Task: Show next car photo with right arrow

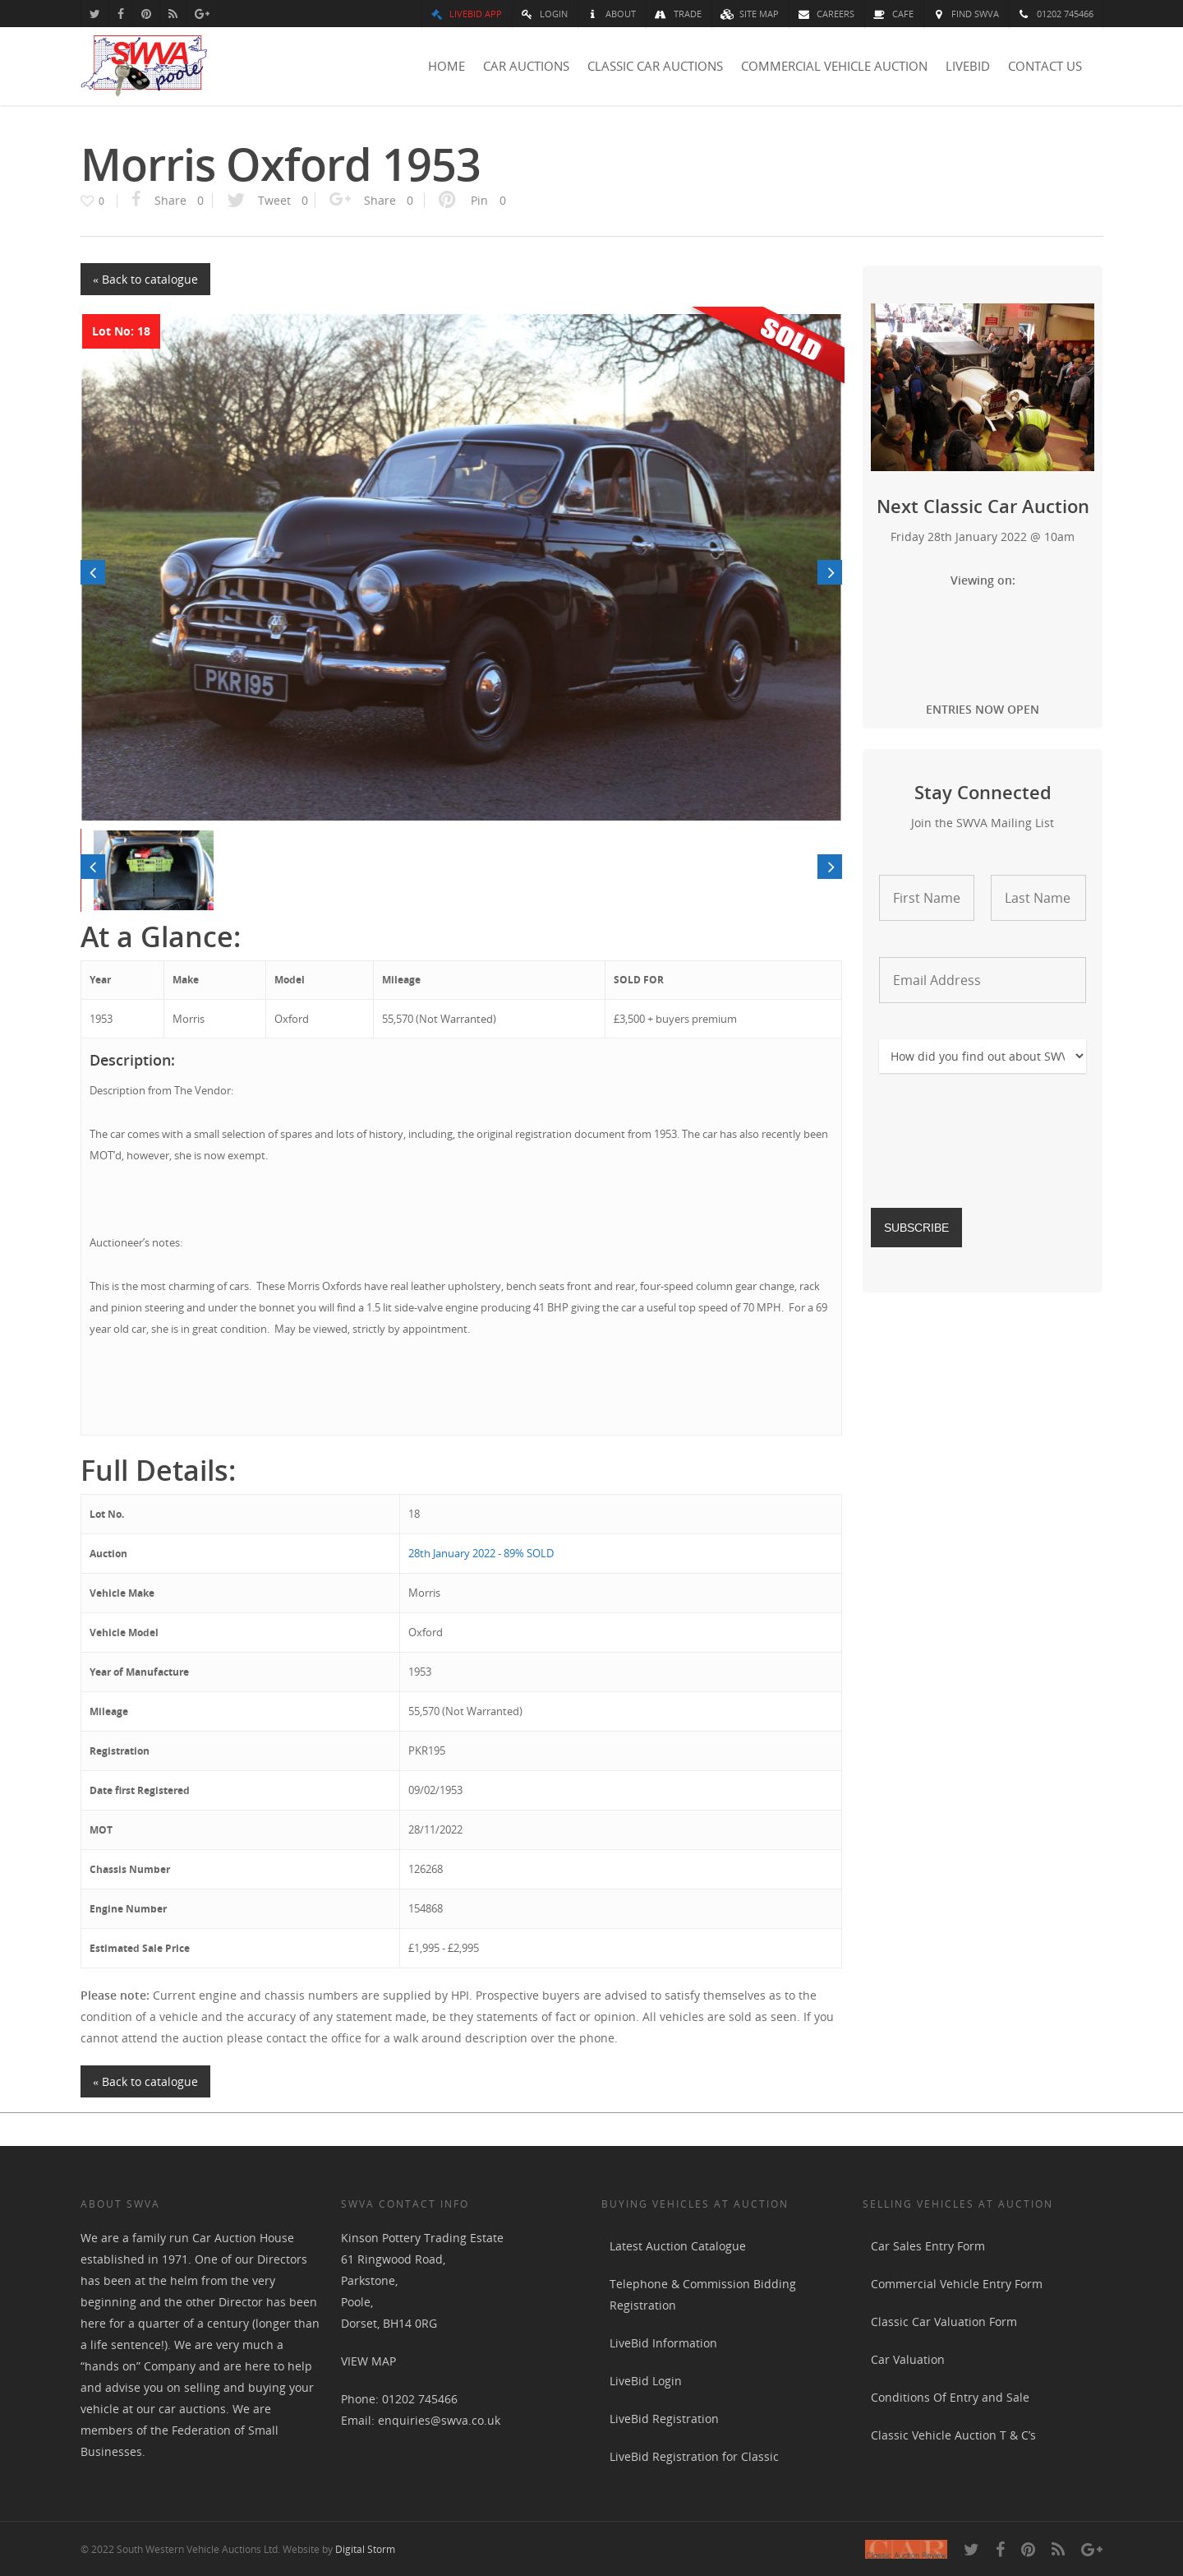Action: (829, 572)
